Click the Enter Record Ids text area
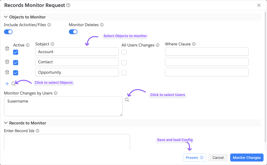Viewport: 267px width, 165px height. tap(67, 142)
